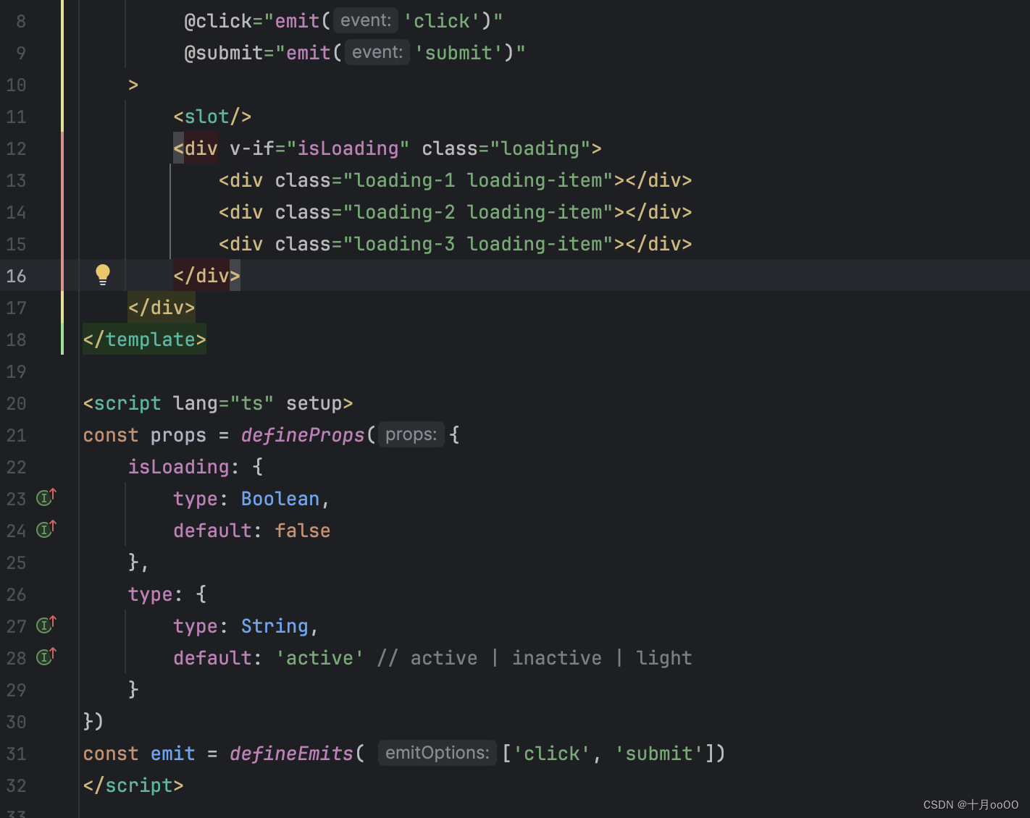Click line number 16 in the gutter
This screenshot has height=818, width=1030.
pyautogui.click(x=16, y=276)
